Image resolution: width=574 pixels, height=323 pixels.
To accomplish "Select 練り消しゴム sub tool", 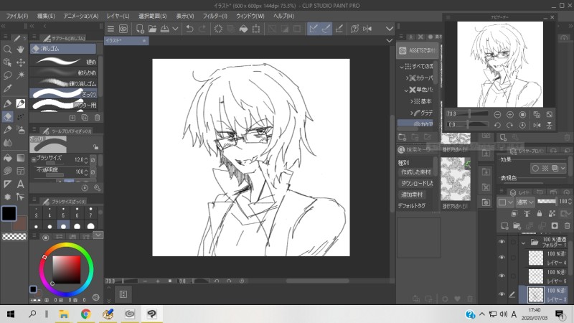I will coord(63,83).
